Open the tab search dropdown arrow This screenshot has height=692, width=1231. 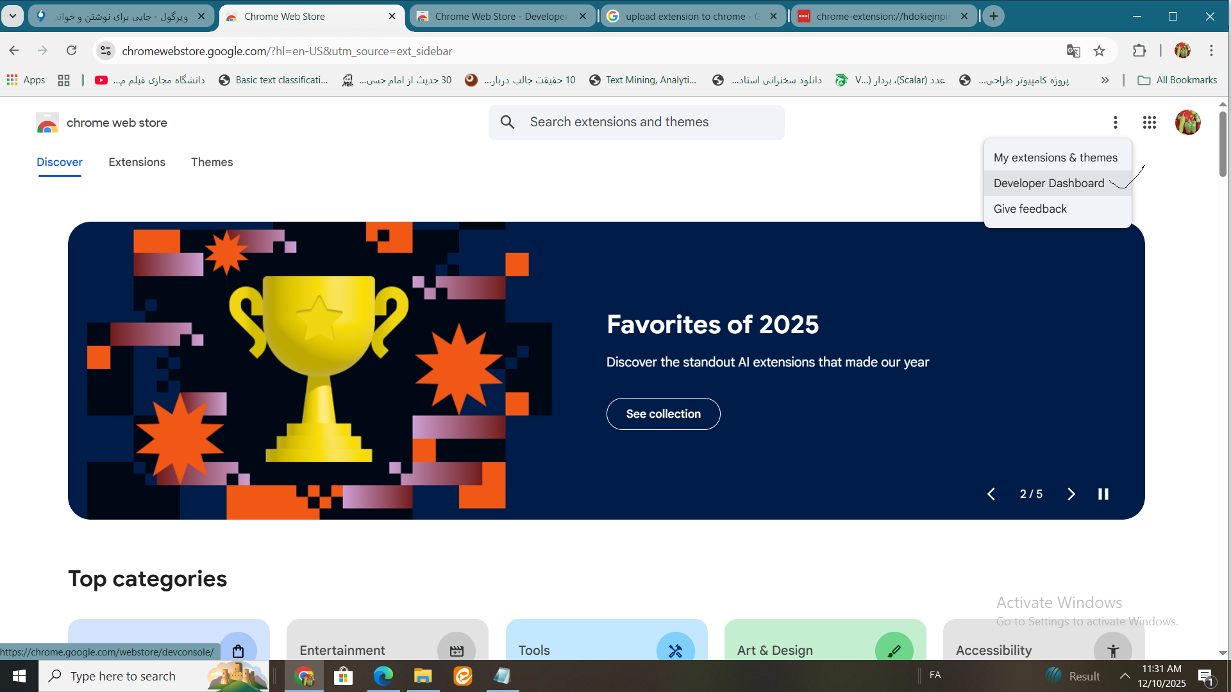(x=12, y=16)
